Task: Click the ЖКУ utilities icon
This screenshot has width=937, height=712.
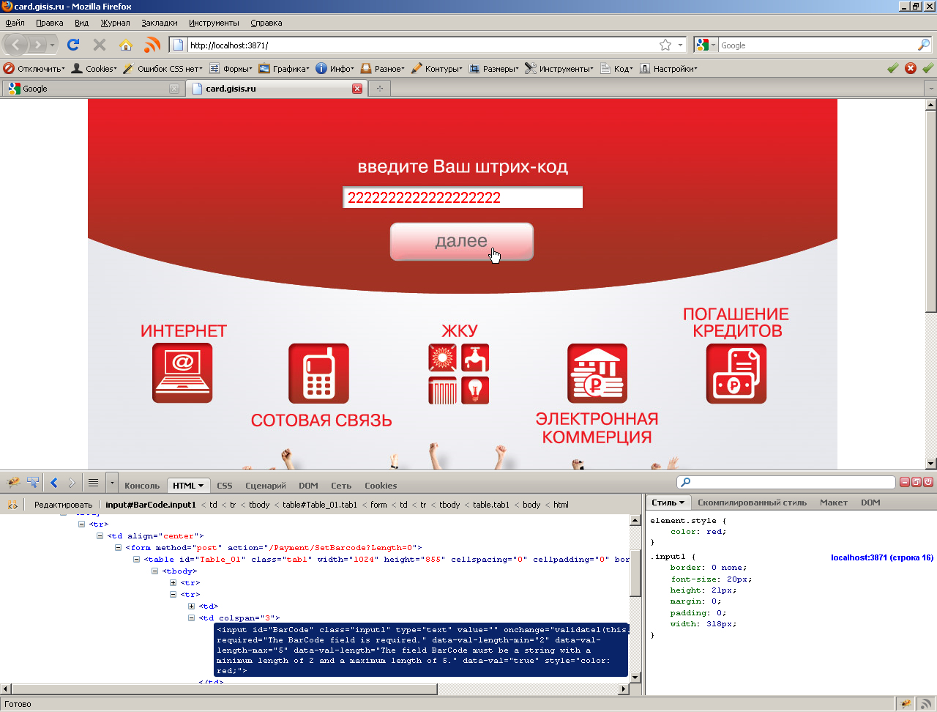Action: (x=459, y=374)
